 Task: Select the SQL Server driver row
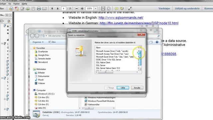101,65
